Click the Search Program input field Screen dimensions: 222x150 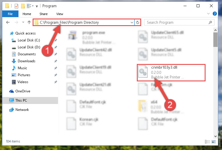click(x=177, y=23)
